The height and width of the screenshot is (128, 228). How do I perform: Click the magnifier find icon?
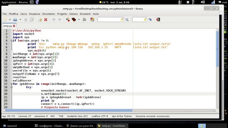click(x=127, y=20)
